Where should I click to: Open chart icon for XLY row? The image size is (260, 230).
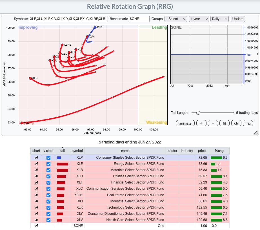36,214
